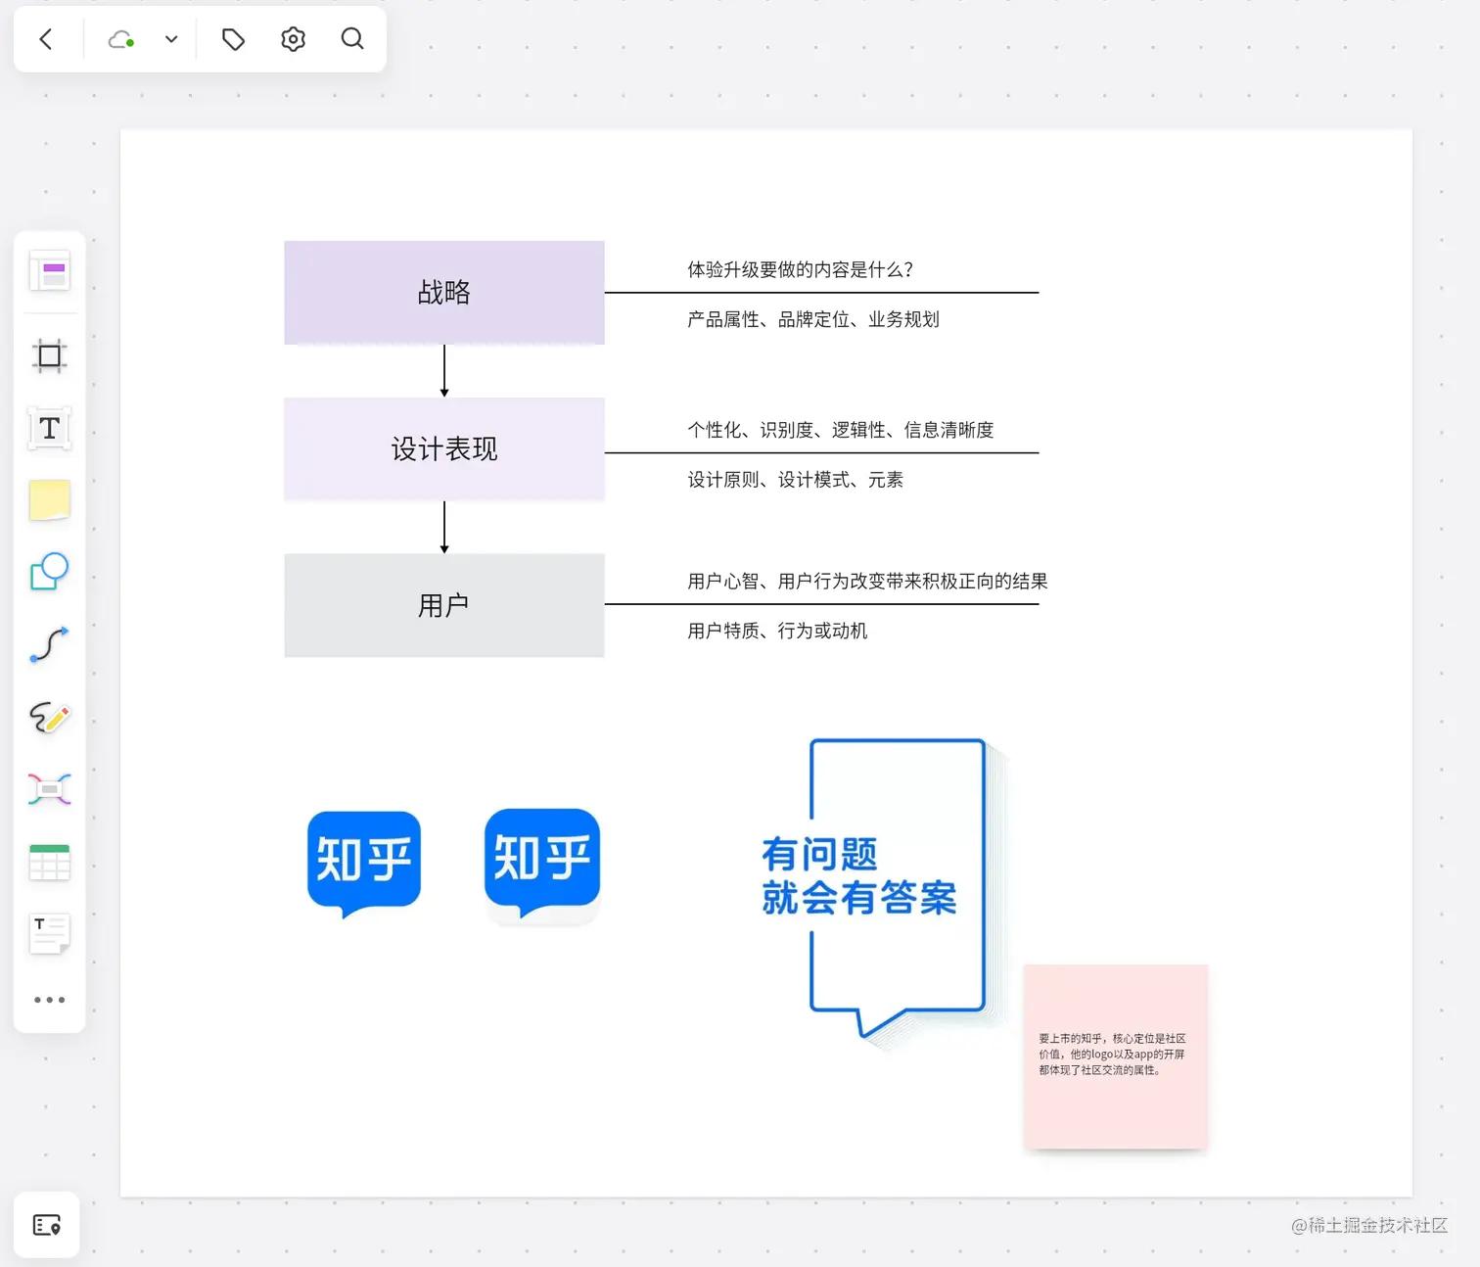Select the document card tool

pos(50,934)
